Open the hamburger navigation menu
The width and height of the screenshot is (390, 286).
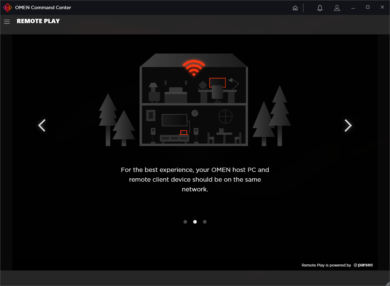click(x=7, y=22)
